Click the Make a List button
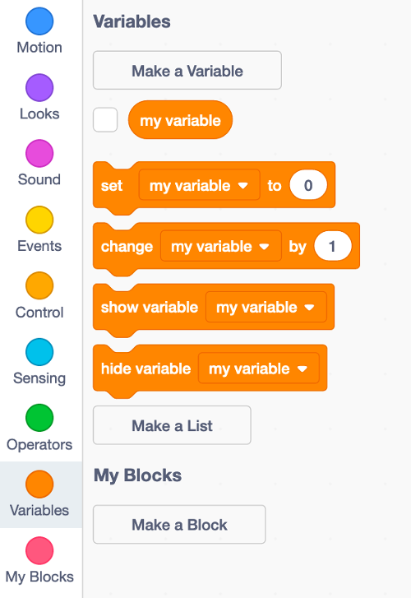The height and width of the screenshot is (598, 411). point(172,425)
